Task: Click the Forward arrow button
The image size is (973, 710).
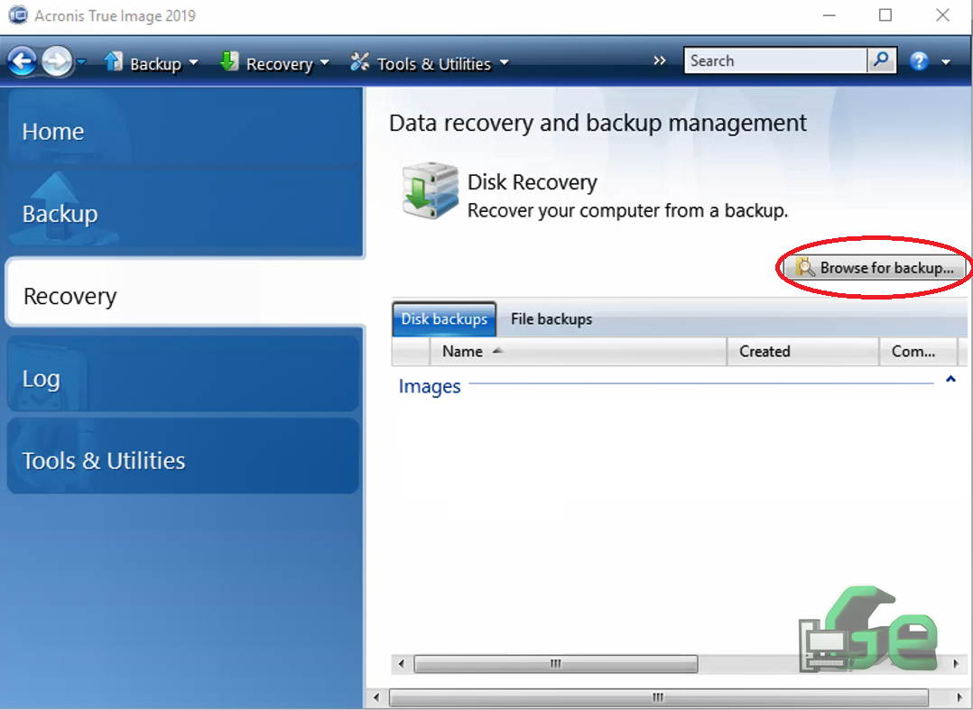Action: click(57, 61)
